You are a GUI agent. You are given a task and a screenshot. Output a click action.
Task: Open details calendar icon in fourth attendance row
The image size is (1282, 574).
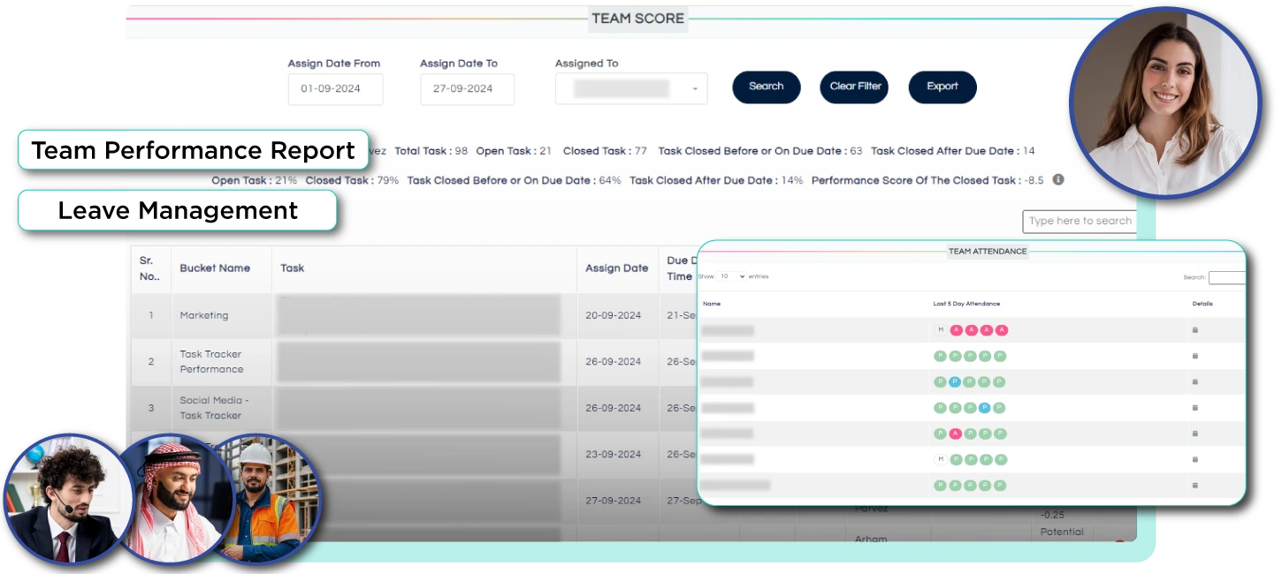click(1195, 408)
